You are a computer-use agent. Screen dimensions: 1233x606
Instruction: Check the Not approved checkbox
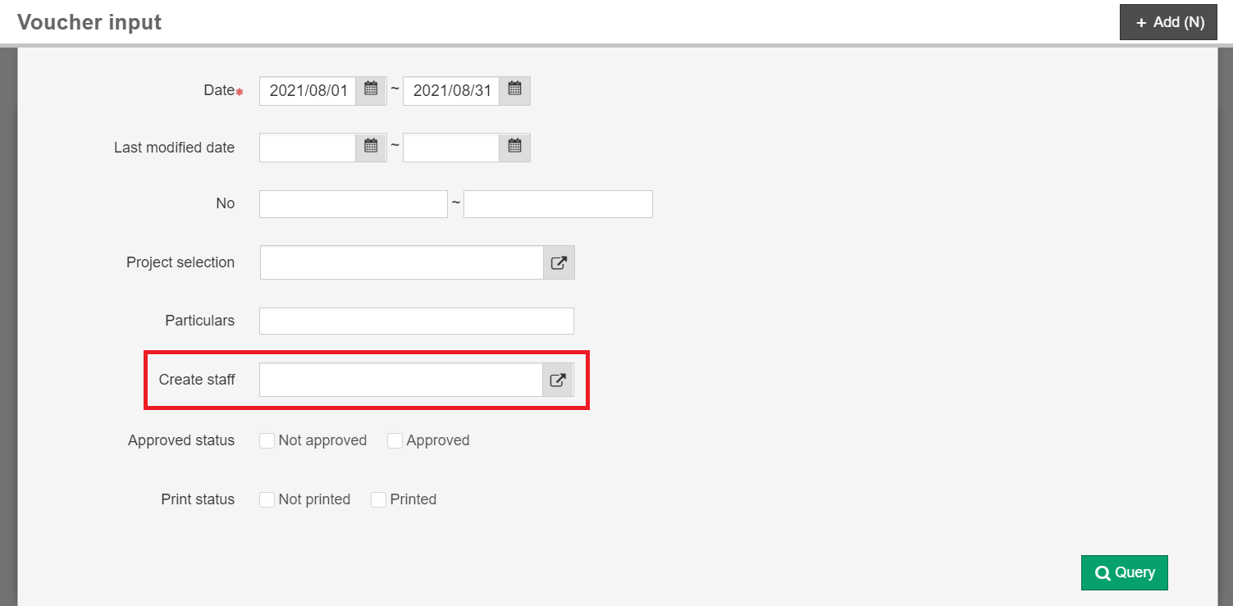(x=267, y=441)
